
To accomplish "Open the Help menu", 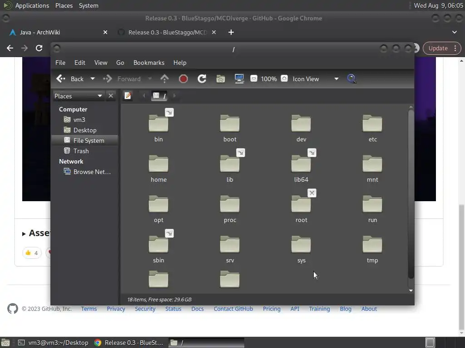I will tap(180, 63).
